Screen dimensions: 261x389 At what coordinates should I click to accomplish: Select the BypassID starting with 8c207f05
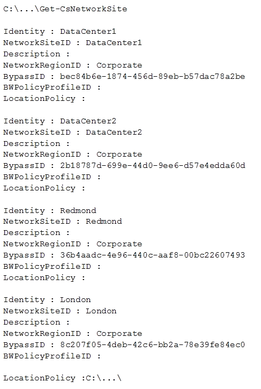pyautogui.click(x=152, y=344)
